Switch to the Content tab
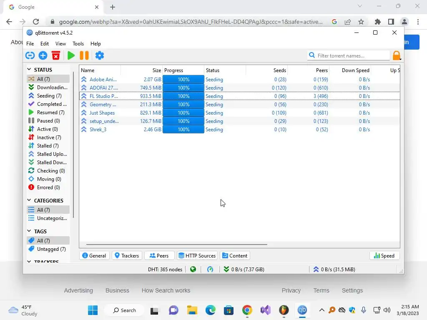 click(235, 255)
